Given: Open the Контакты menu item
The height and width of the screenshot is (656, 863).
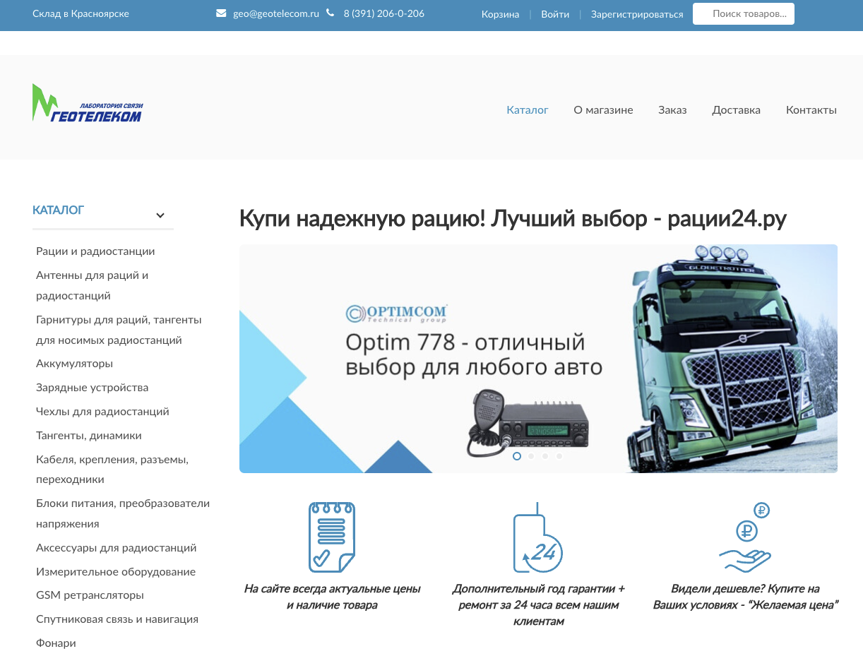Looking at the screenshot, I should click(811, 110).
